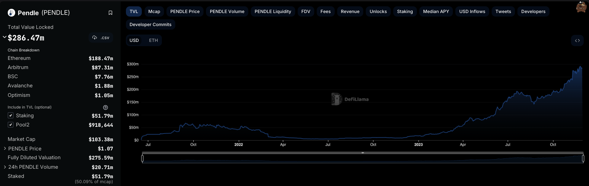
Task: Open the embed chart code icon
Action: tap(577, 41)
